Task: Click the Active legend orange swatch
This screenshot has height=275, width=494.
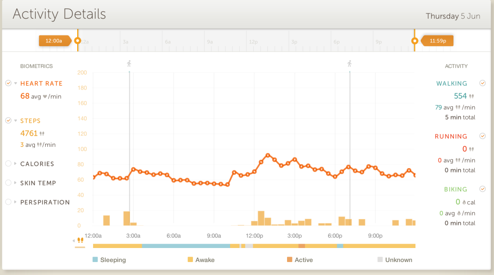Action: coord(289,260)
